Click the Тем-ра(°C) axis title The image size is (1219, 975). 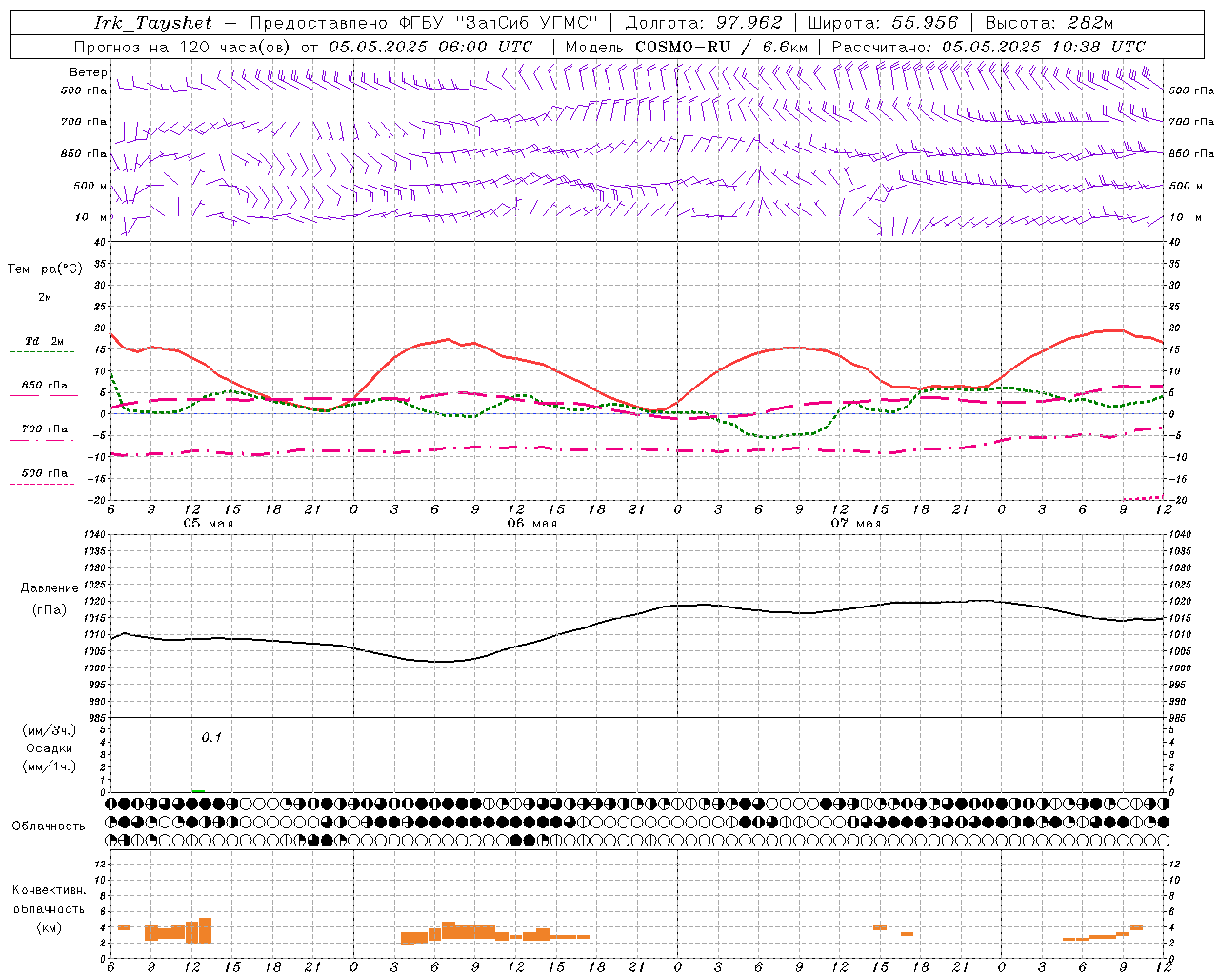45,269
